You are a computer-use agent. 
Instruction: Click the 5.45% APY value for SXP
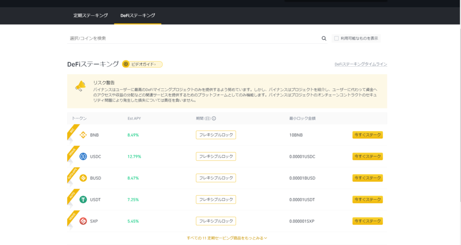click(133, 221)
